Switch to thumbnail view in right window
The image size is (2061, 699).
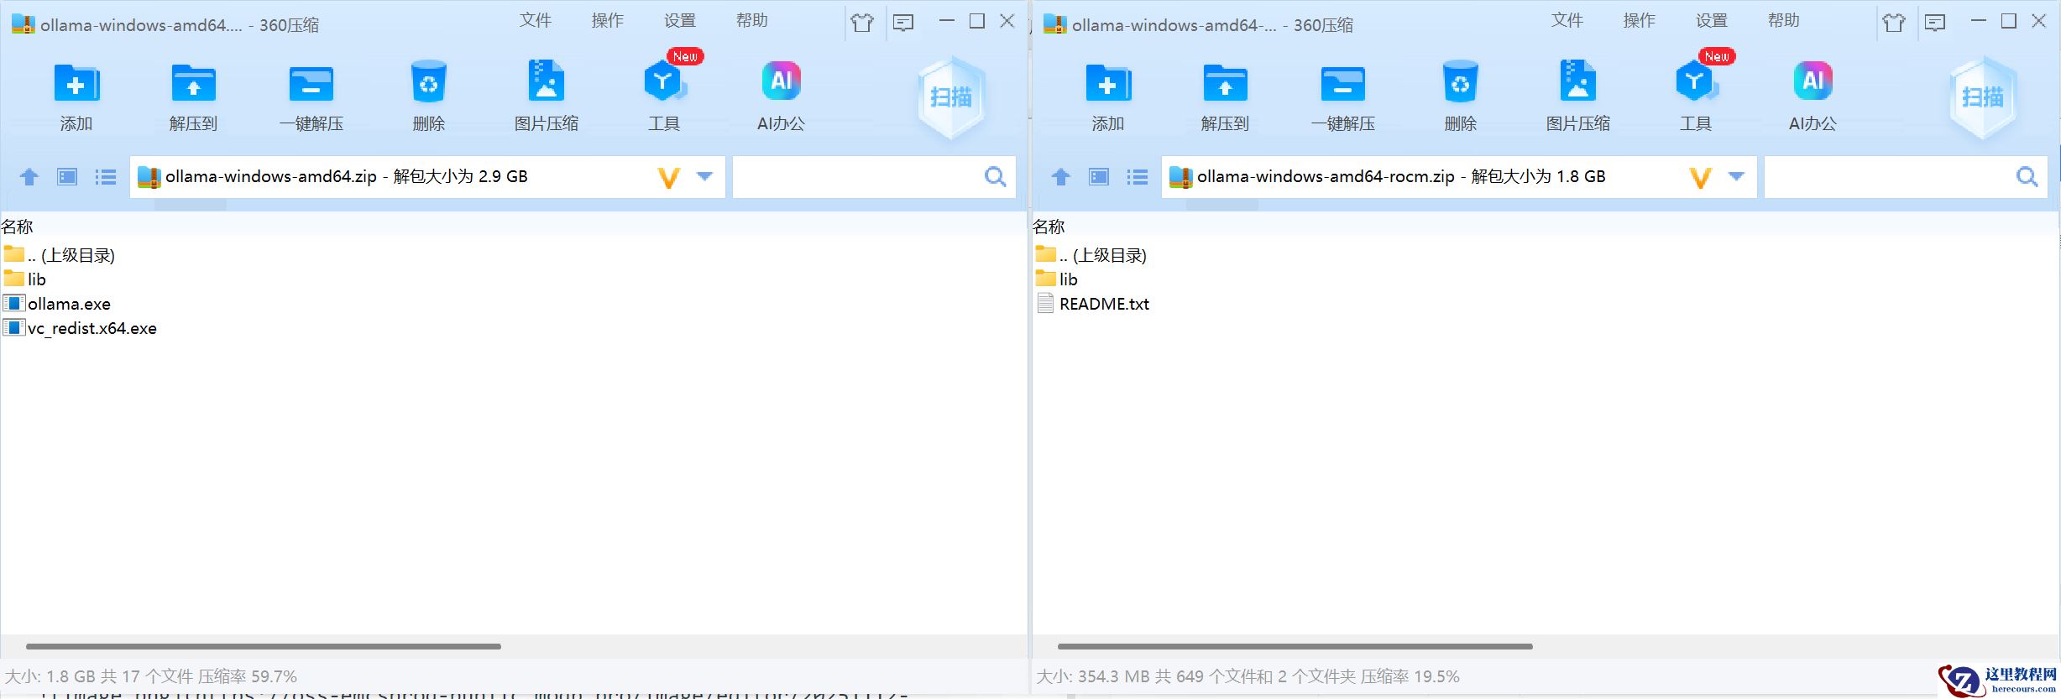point(1099,177)
